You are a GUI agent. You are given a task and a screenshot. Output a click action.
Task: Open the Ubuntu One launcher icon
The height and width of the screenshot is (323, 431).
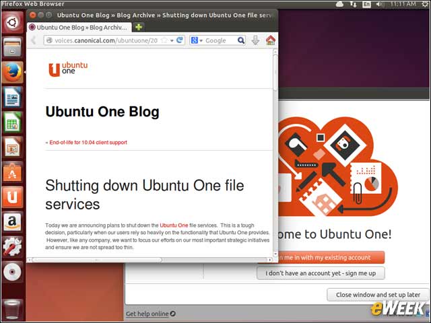pos(12,197)
